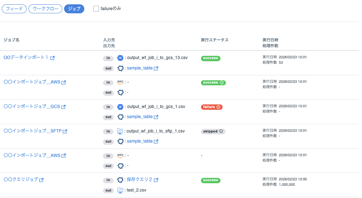Click external icon after sample_table in OOデータインポート１ row

(x=156, y=68)
